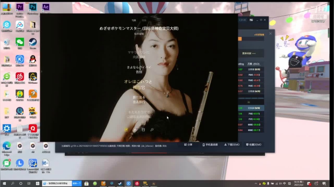Click the monitor icon in rear window title bar
This screenshot has height=187, width=334.
(x=251, y=20)
